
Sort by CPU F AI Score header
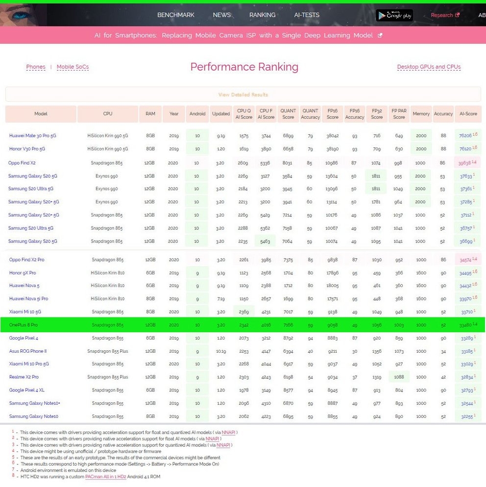tap(266, 114)
